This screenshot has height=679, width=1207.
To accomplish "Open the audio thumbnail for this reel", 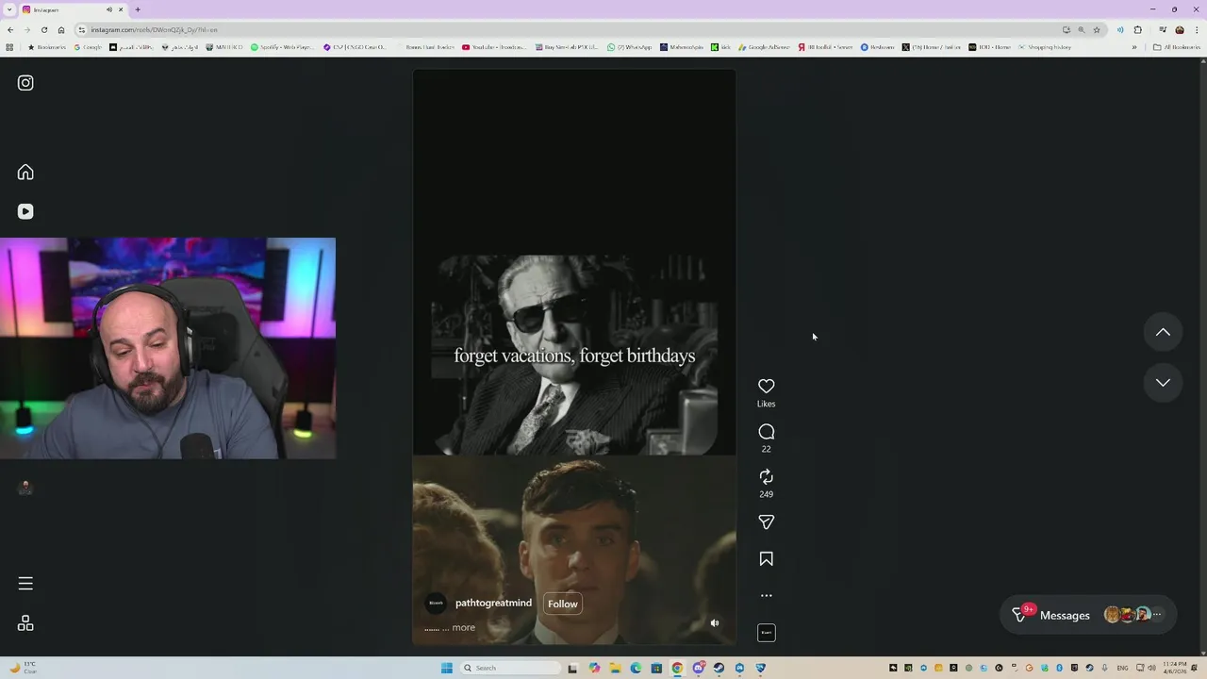I will tap(767, 633).
